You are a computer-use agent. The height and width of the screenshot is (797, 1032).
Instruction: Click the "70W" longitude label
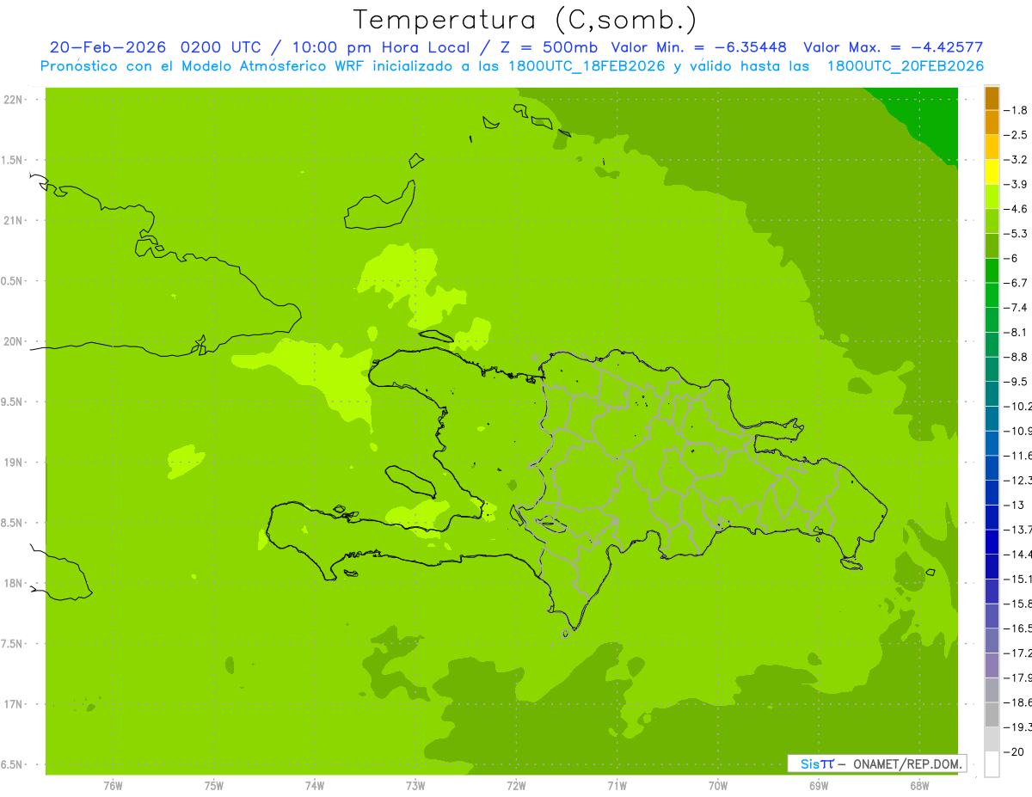[718, 785]
